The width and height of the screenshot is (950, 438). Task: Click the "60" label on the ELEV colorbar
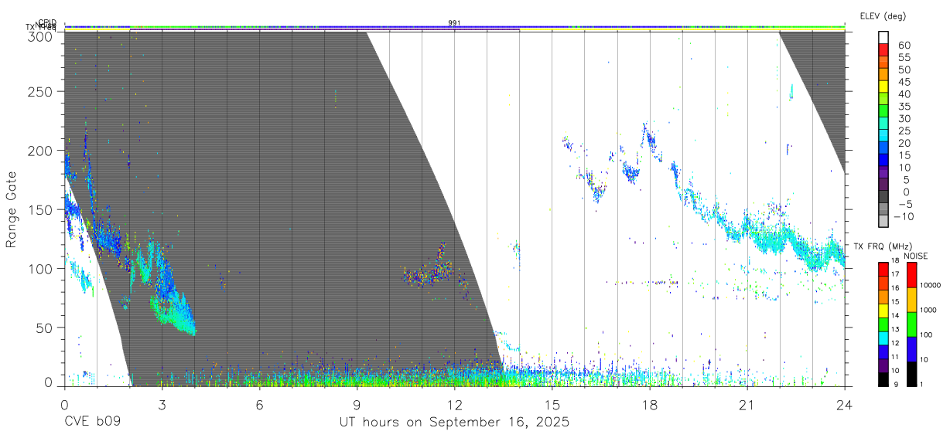tap(904, 46)
